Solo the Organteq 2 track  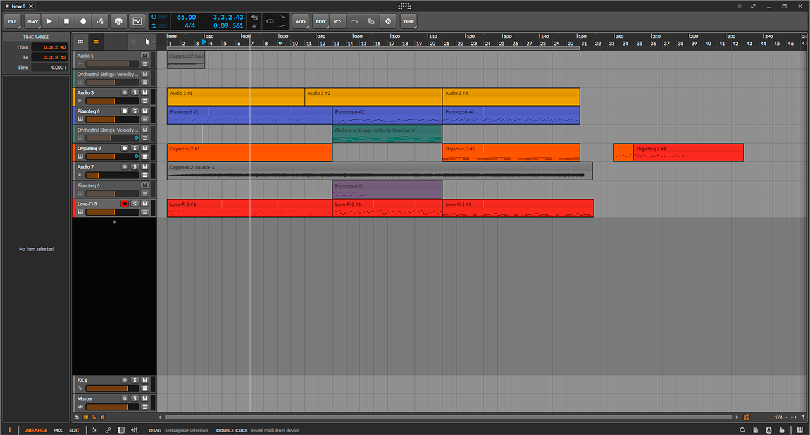(134, 148)
